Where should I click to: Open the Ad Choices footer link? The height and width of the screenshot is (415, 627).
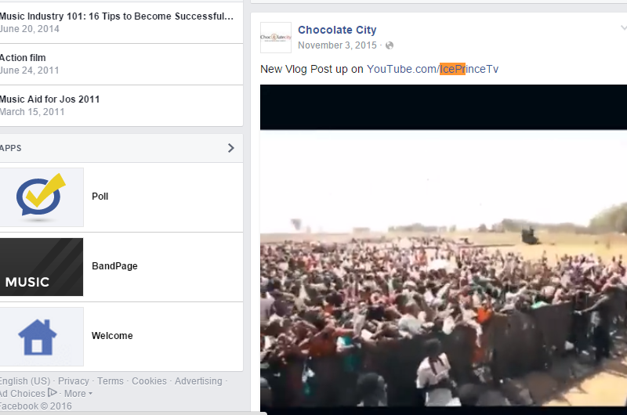(23, 393)
